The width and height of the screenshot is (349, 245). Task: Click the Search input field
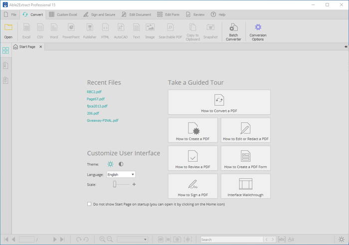coord(231,240)
